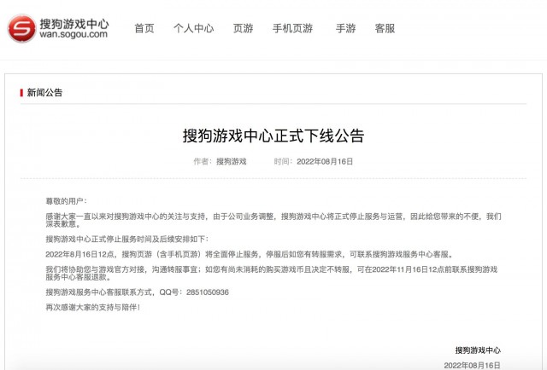Viewport: 547px width, 370px height.
Task: Click the QQ number 2851050936
Action: [x=208, y=292]
